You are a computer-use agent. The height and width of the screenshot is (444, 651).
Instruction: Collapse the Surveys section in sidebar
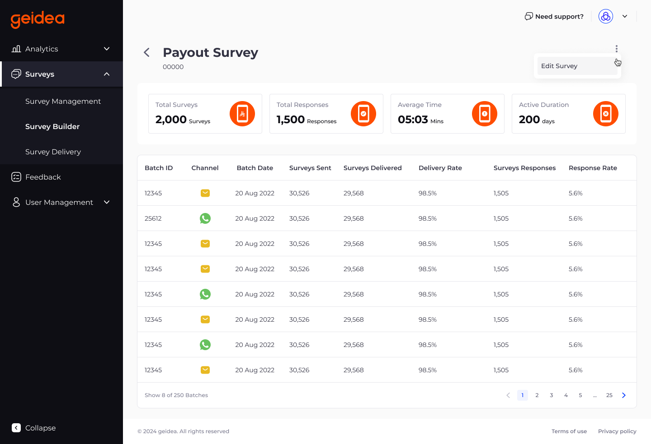tap(107, 74)
